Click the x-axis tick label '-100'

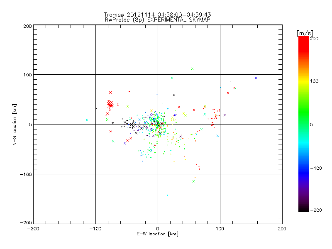click(x=95, y=229)
